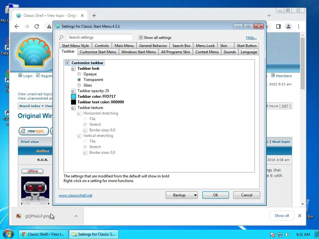Uncheck Customize taskbar checkbox
The image size is (319, 239).
(67, 63)
